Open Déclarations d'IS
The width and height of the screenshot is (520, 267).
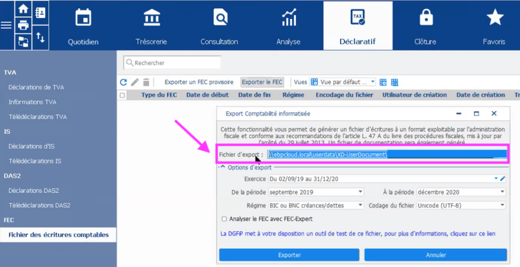[x=31, y=146]
